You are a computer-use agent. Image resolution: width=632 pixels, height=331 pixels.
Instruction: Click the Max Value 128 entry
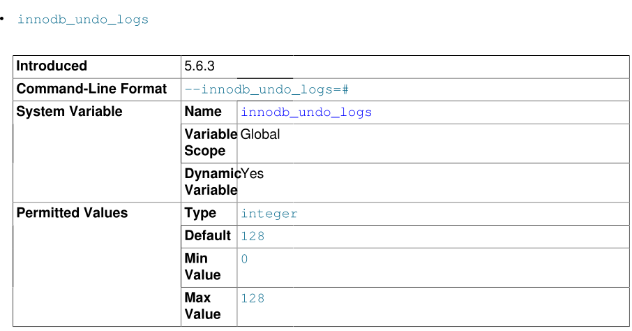coord(253,298)
